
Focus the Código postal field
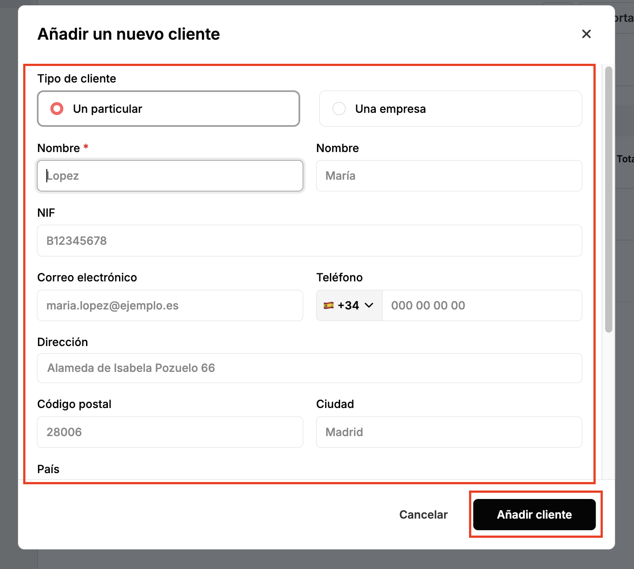pyautogui.click(x=170, y=432)
